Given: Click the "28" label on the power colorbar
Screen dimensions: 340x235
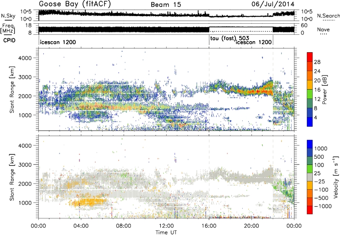Looking at the screenshot, I should point(317,62).
